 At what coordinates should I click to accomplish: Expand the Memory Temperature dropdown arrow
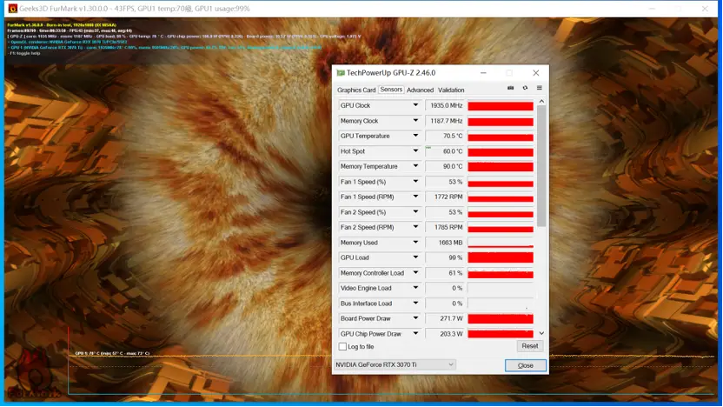(x=415, y=166)
